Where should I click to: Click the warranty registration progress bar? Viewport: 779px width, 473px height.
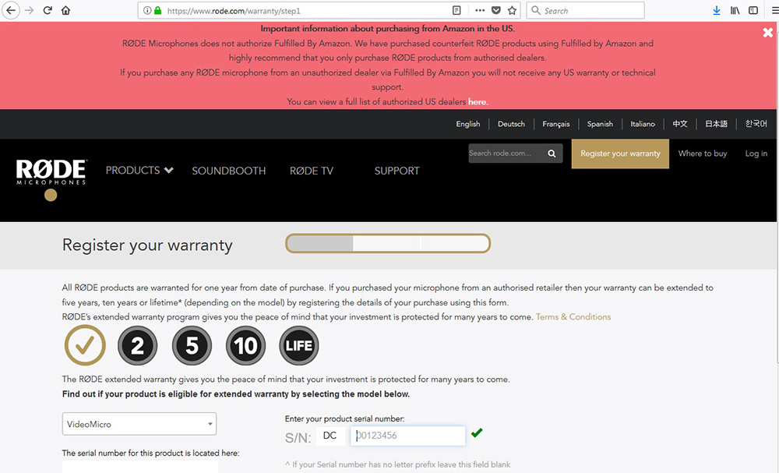click(388, 244)
